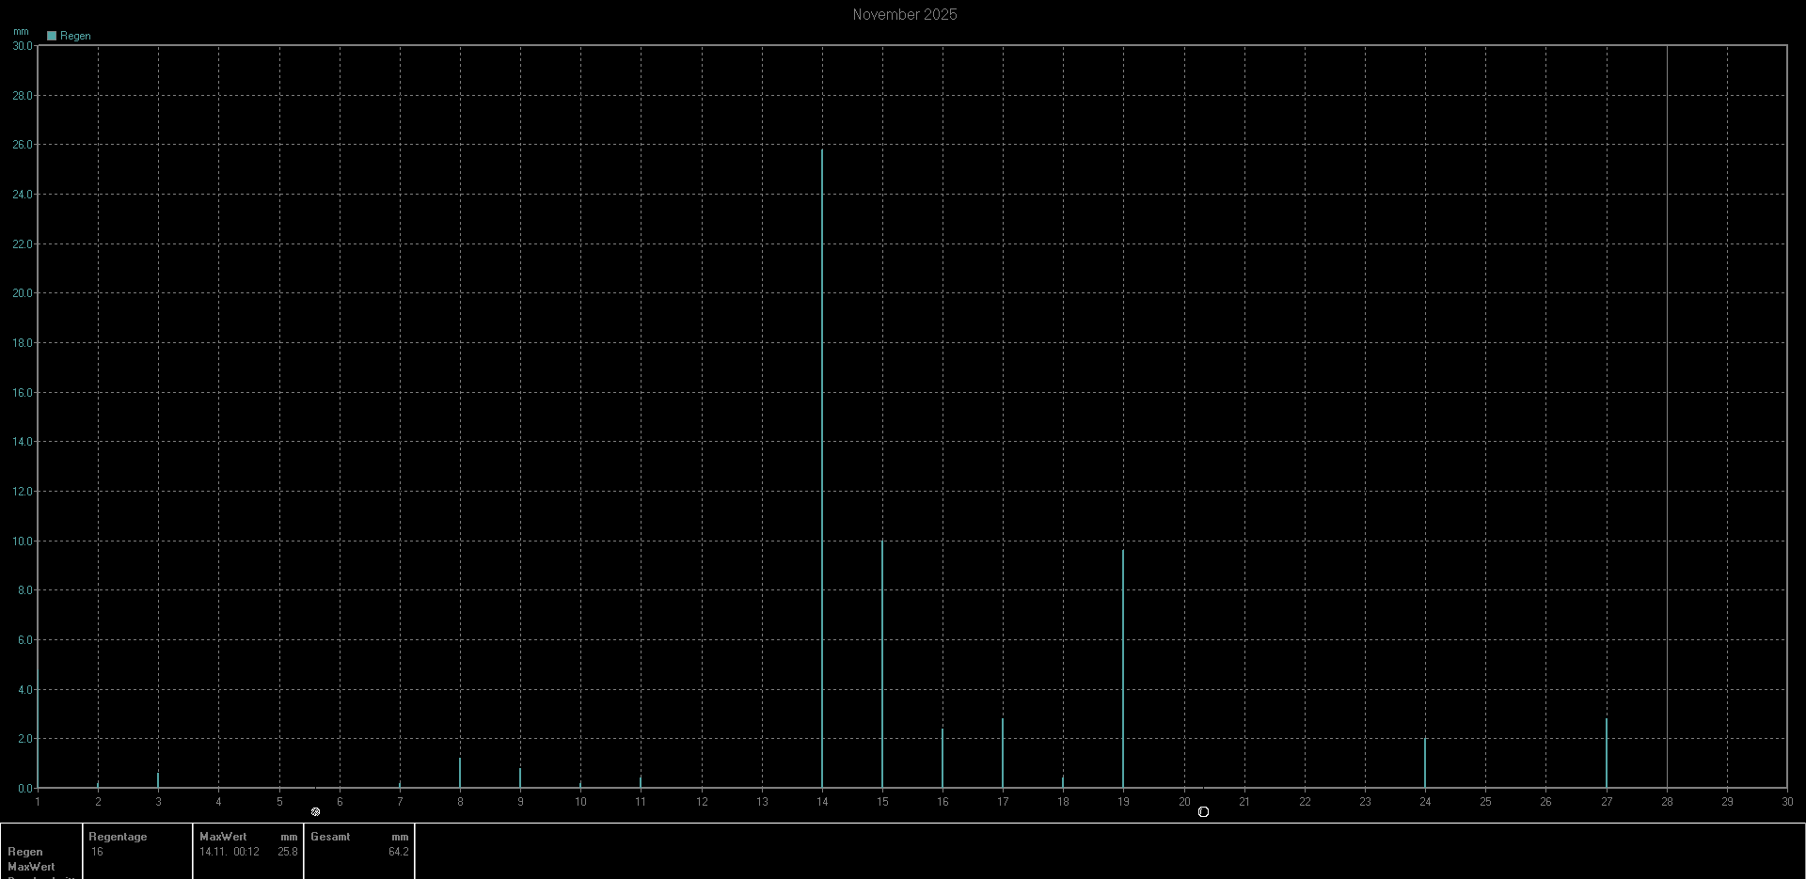Click the rain bar for day 17
The image size is (1806, 879).
point(1003,753)
